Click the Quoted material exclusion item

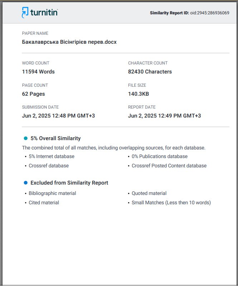point(149,193)
